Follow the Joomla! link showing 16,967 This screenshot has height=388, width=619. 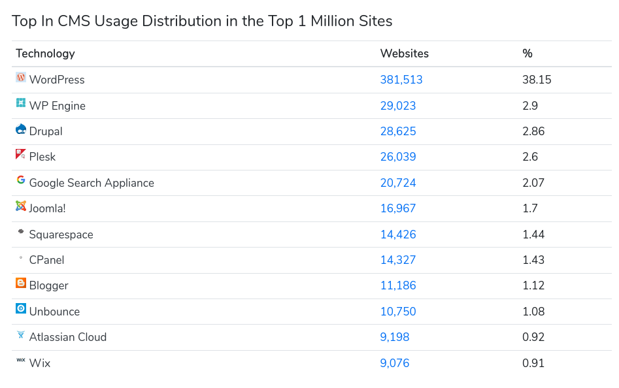pyautogui.click(x=398, y=208)
